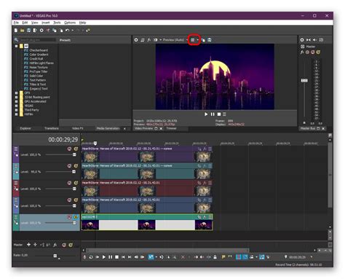Select the Noise Texture generator
Screen dimensions: 345x279
(39, 67)
